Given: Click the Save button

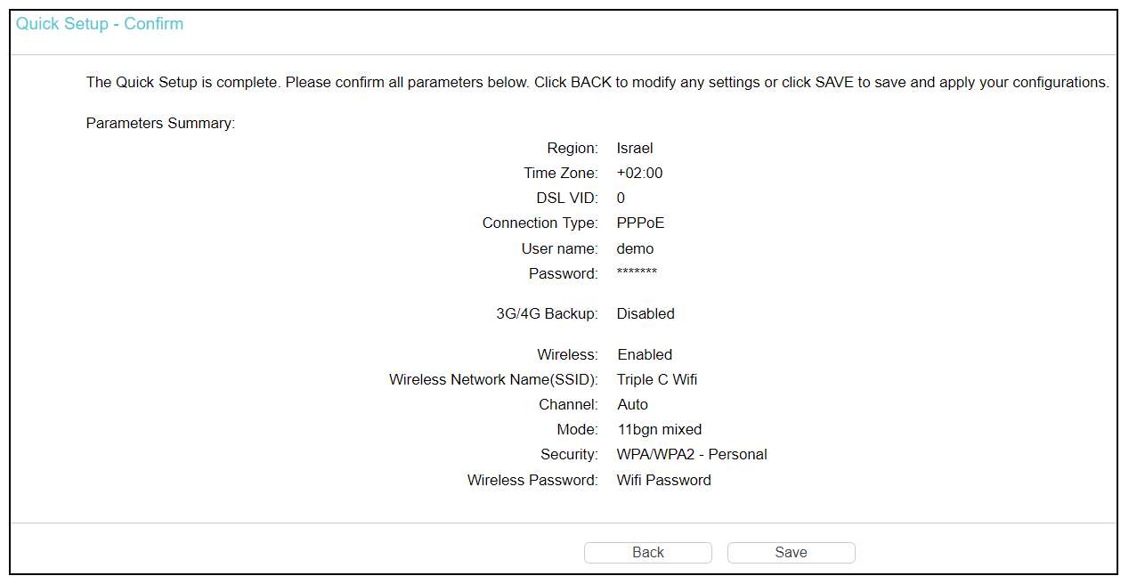Looking at the screenshot, I should click(791, 553).
